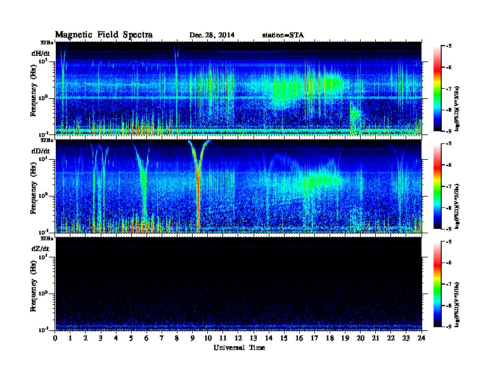Screen dimensions: 502x388
Task: Click hour "19" on the Universal Time axis
Action: tap(345, 339)
